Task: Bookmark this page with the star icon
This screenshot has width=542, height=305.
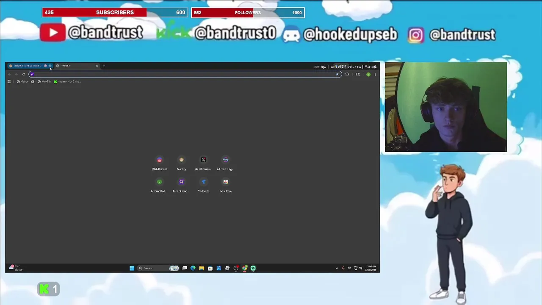Action: 337,74
